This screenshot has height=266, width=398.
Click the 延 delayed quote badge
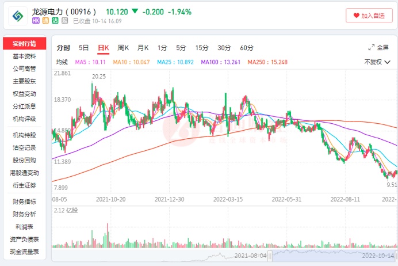(64, 21)
